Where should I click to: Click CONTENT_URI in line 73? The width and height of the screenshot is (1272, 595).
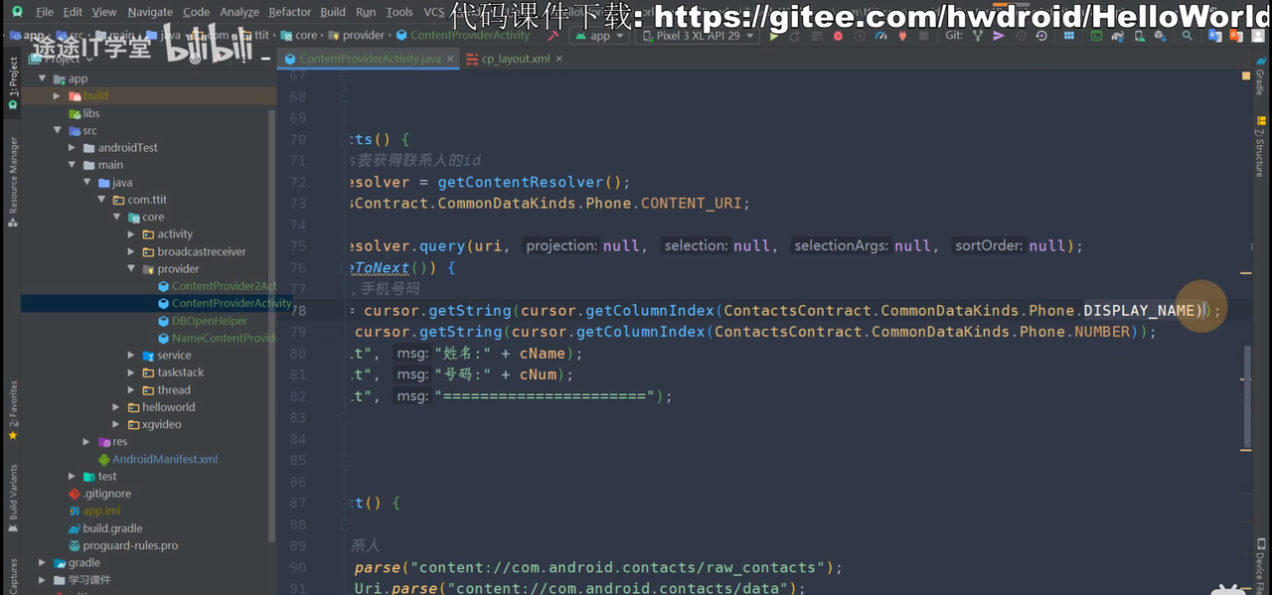coord(691,203)
